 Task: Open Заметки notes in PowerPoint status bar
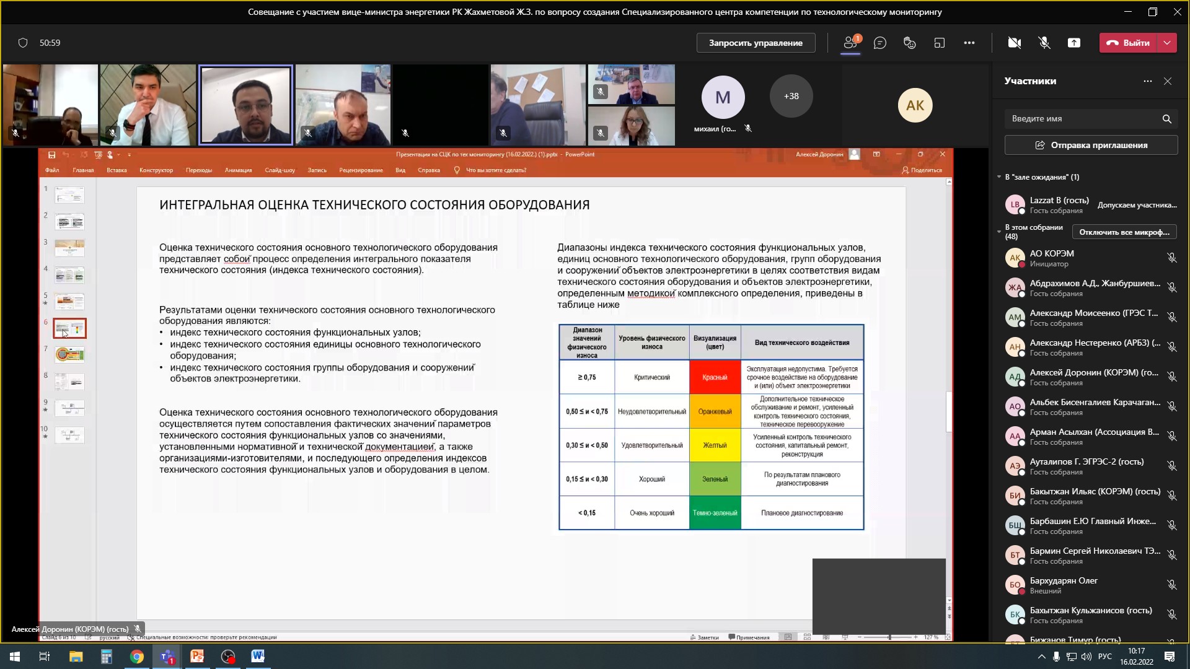click(x=705, y=637)
